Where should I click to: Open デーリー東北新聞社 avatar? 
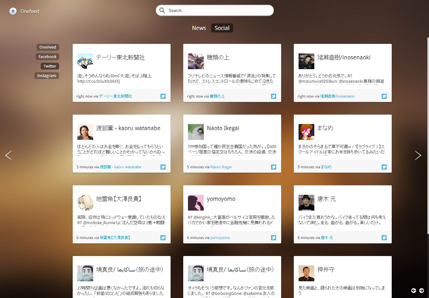tap(85, 61)
